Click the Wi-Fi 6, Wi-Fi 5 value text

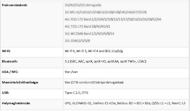(94, 51)
